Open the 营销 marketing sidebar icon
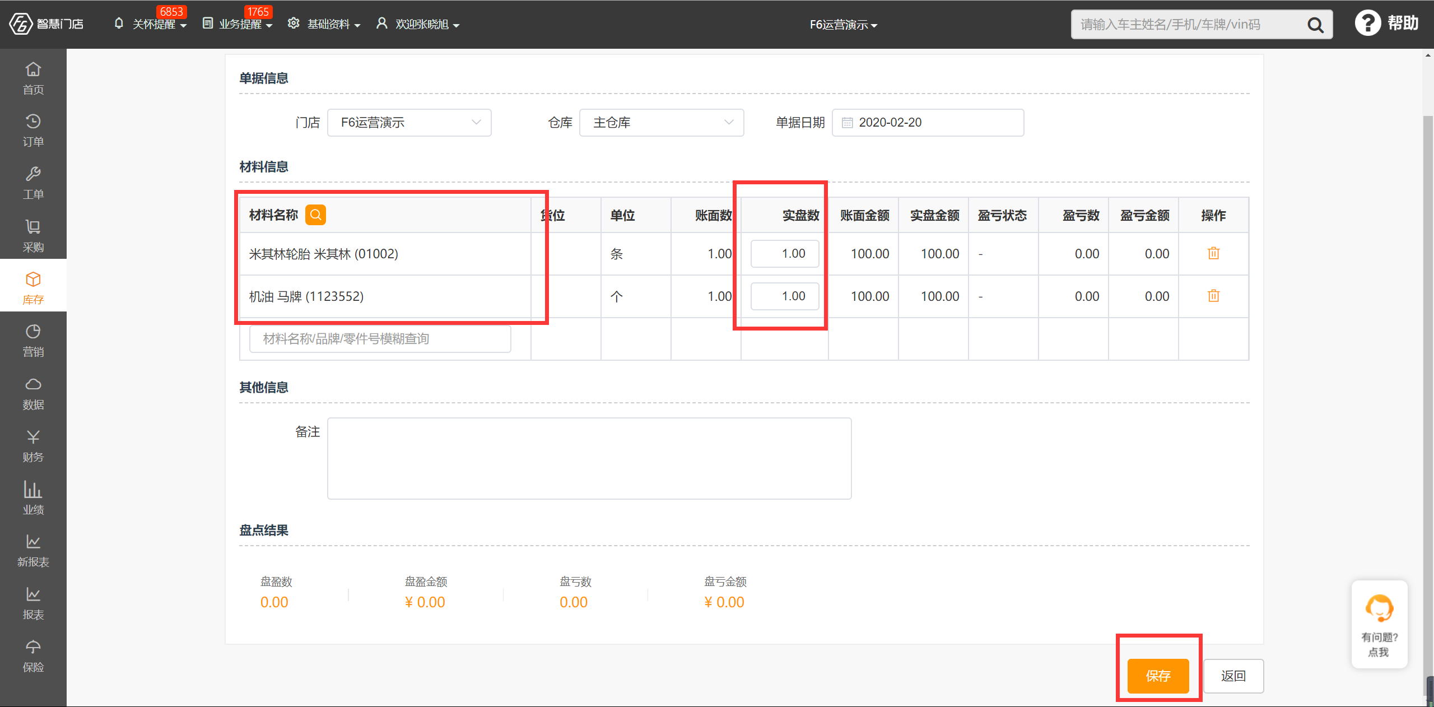The width and height of the screenshot is (1434, 707). [x=33, y=341]
